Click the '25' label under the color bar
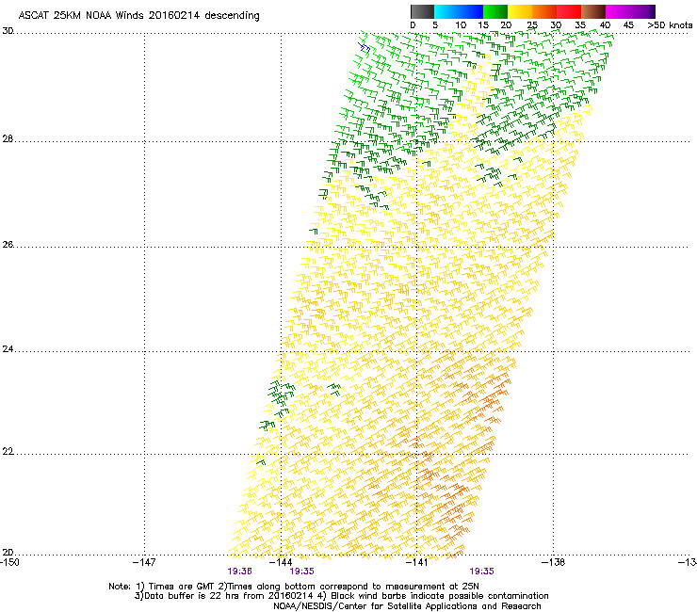The image size is (697, 612). tap(532, 25)
